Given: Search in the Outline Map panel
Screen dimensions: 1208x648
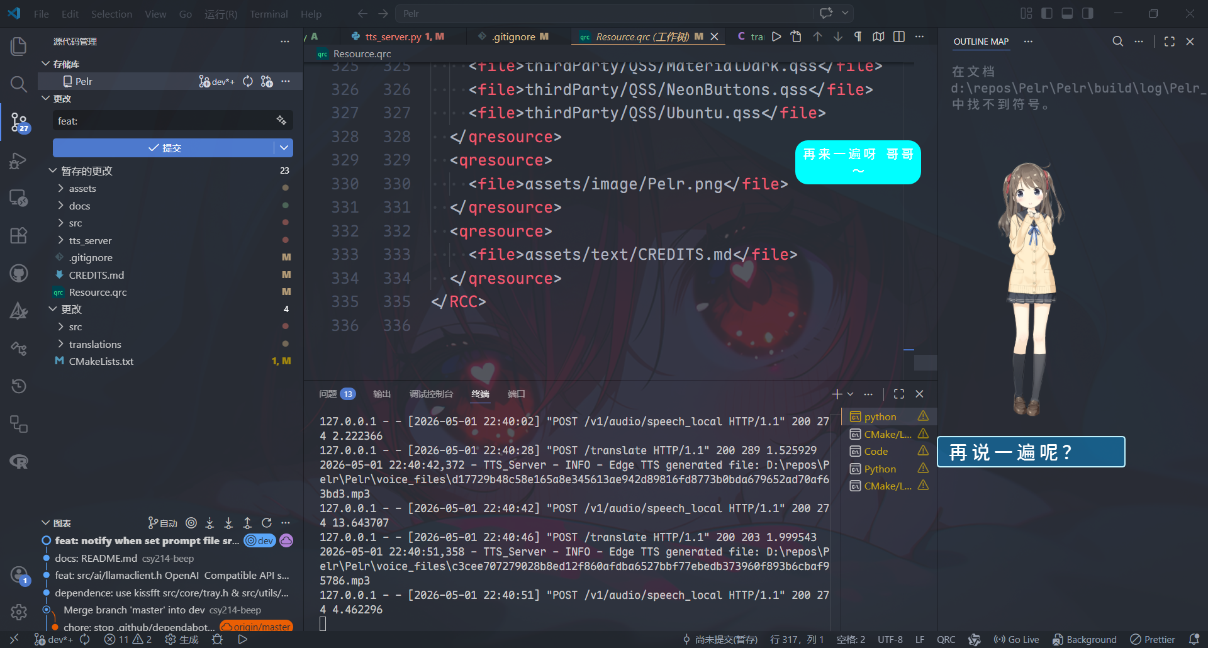Looking at the screenshot, I should tap(1117, 42).
